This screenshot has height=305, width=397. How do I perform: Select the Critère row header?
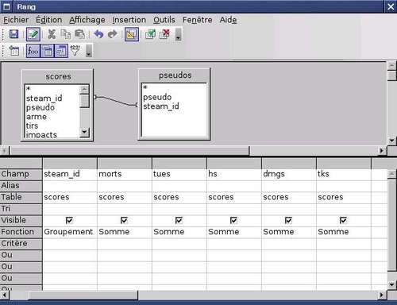[x=21, y=244]
